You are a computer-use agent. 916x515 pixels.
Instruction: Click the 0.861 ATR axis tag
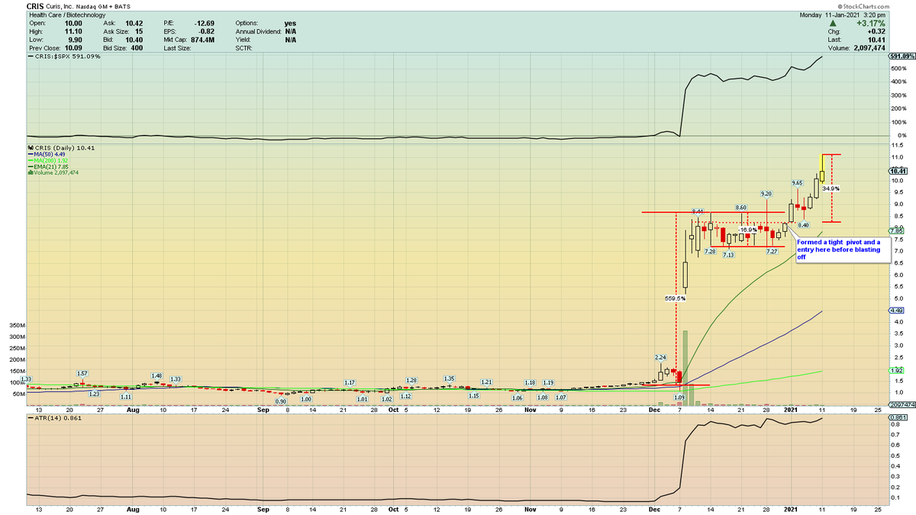point(897,418)
